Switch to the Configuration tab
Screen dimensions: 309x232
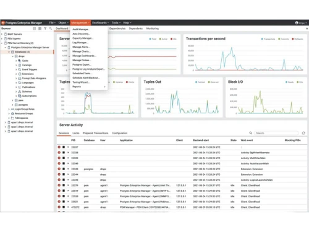(x=119, y=133)
